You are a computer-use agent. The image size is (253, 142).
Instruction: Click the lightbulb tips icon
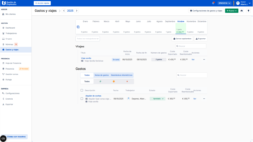coord(248,11)
